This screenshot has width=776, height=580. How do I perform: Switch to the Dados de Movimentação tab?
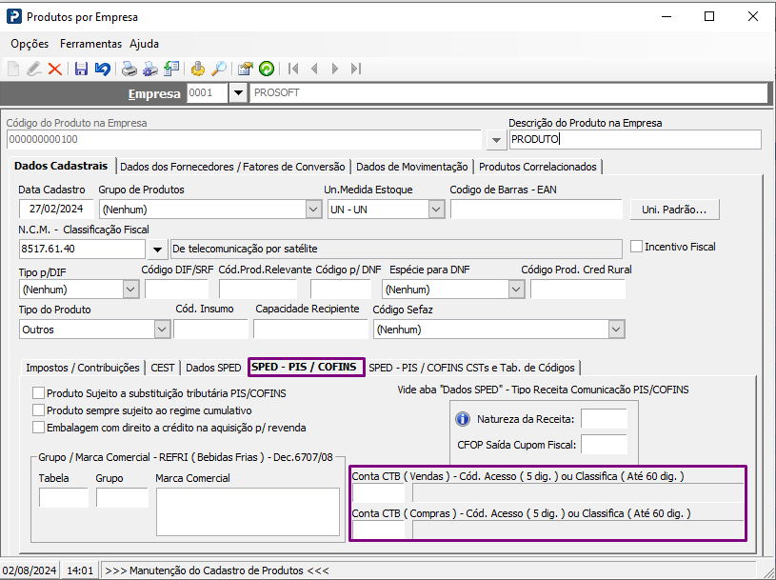click(411, 167)
